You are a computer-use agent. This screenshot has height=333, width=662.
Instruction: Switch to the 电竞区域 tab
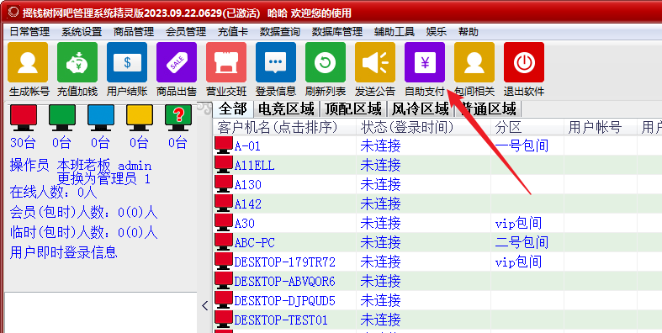(x=286, y=108)
